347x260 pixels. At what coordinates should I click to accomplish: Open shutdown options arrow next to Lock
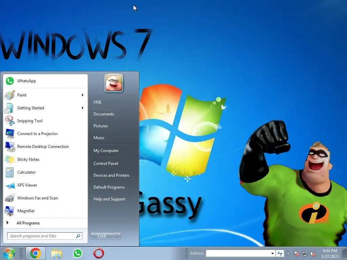(x=117, y=236)
